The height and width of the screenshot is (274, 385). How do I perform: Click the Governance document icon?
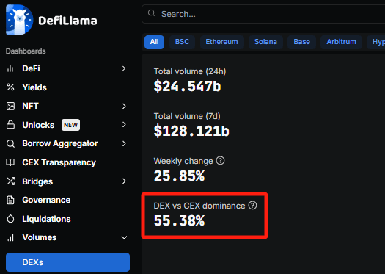[10, 200]
